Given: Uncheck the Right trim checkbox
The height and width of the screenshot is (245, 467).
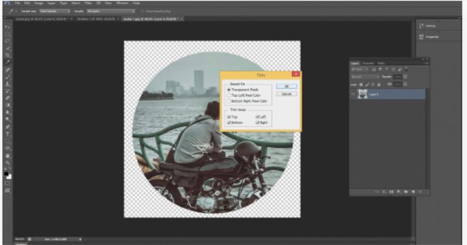Looking at the screenshot, I should [257, 122].
